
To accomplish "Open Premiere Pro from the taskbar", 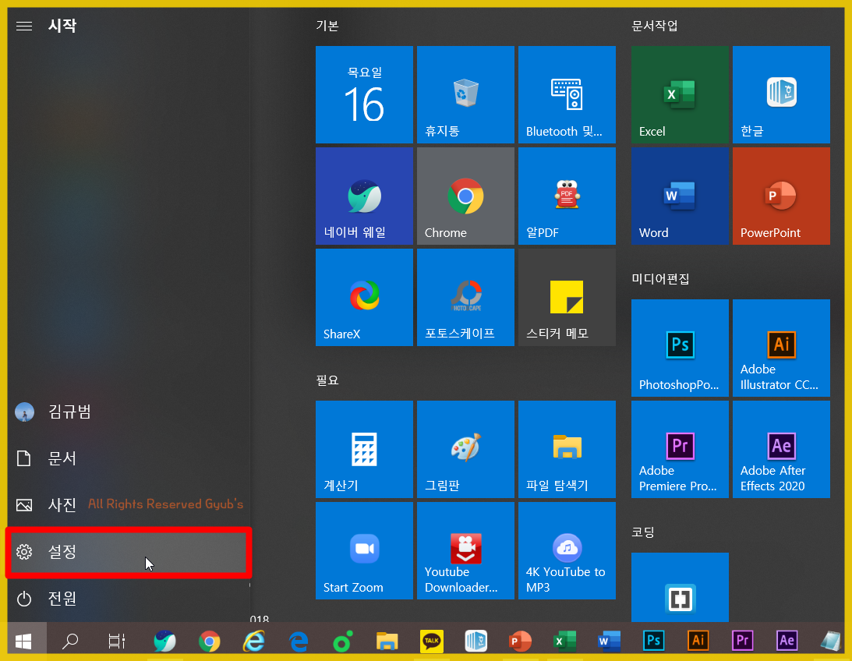I will point(743,642).
